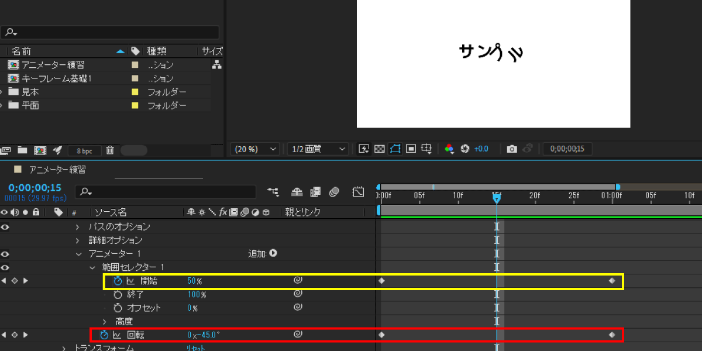Click the ソース名 column header
The width and height of the screenshot is (702, 351).
[x=111, y=212]
